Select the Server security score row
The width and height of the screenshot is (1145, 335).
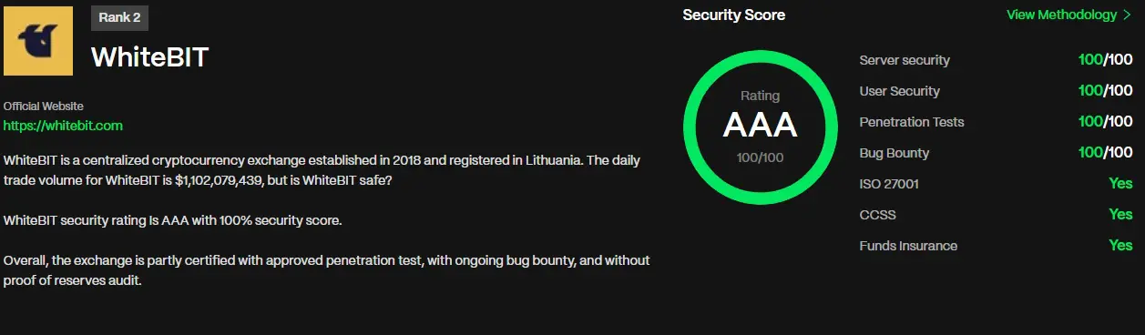(996, 60)
